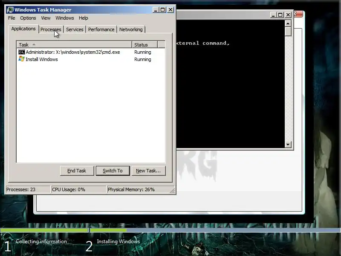Open the File menu
Viewport: 341px width, 256px height.
click(12, 18)
